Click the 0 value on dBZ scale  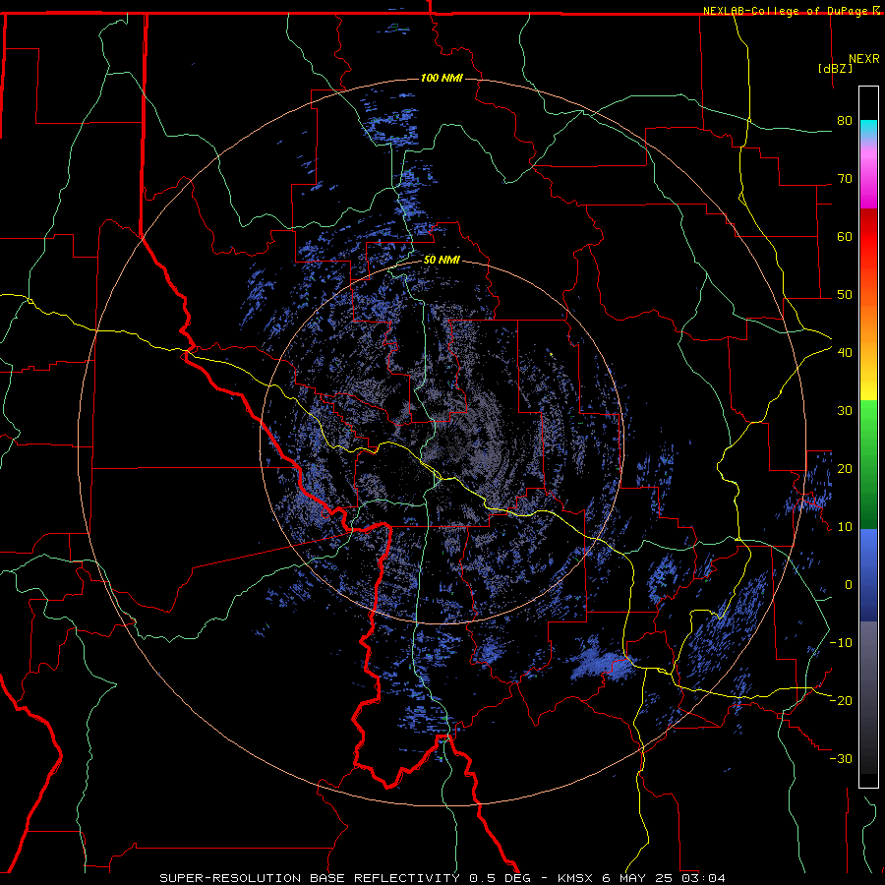click(849, 585)
